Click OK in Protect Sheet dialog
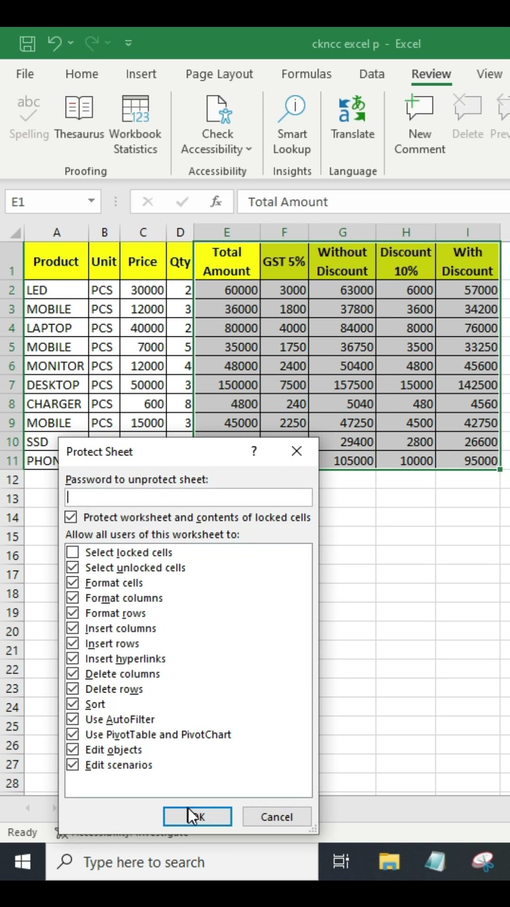 197,816
